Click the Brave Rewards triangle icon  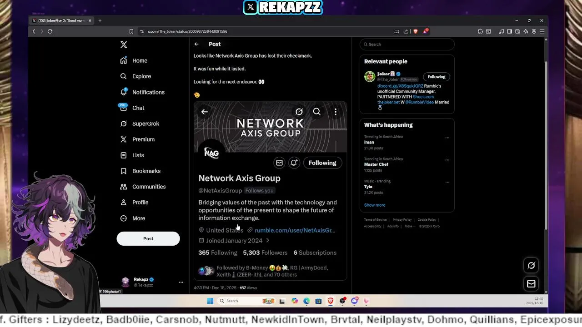[425, 31]
